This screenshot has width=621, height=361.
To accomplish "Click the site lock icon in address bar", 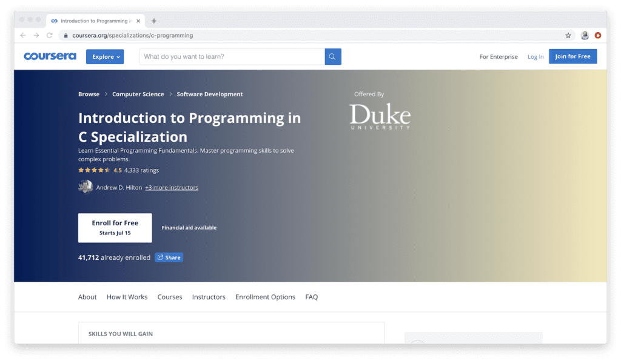I will (65, 36).
